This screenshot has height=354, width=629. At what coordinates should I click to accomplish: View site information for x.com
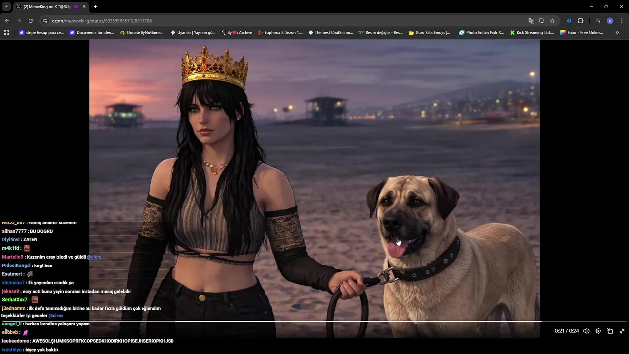pyautogui.click(x=45, y=21)
